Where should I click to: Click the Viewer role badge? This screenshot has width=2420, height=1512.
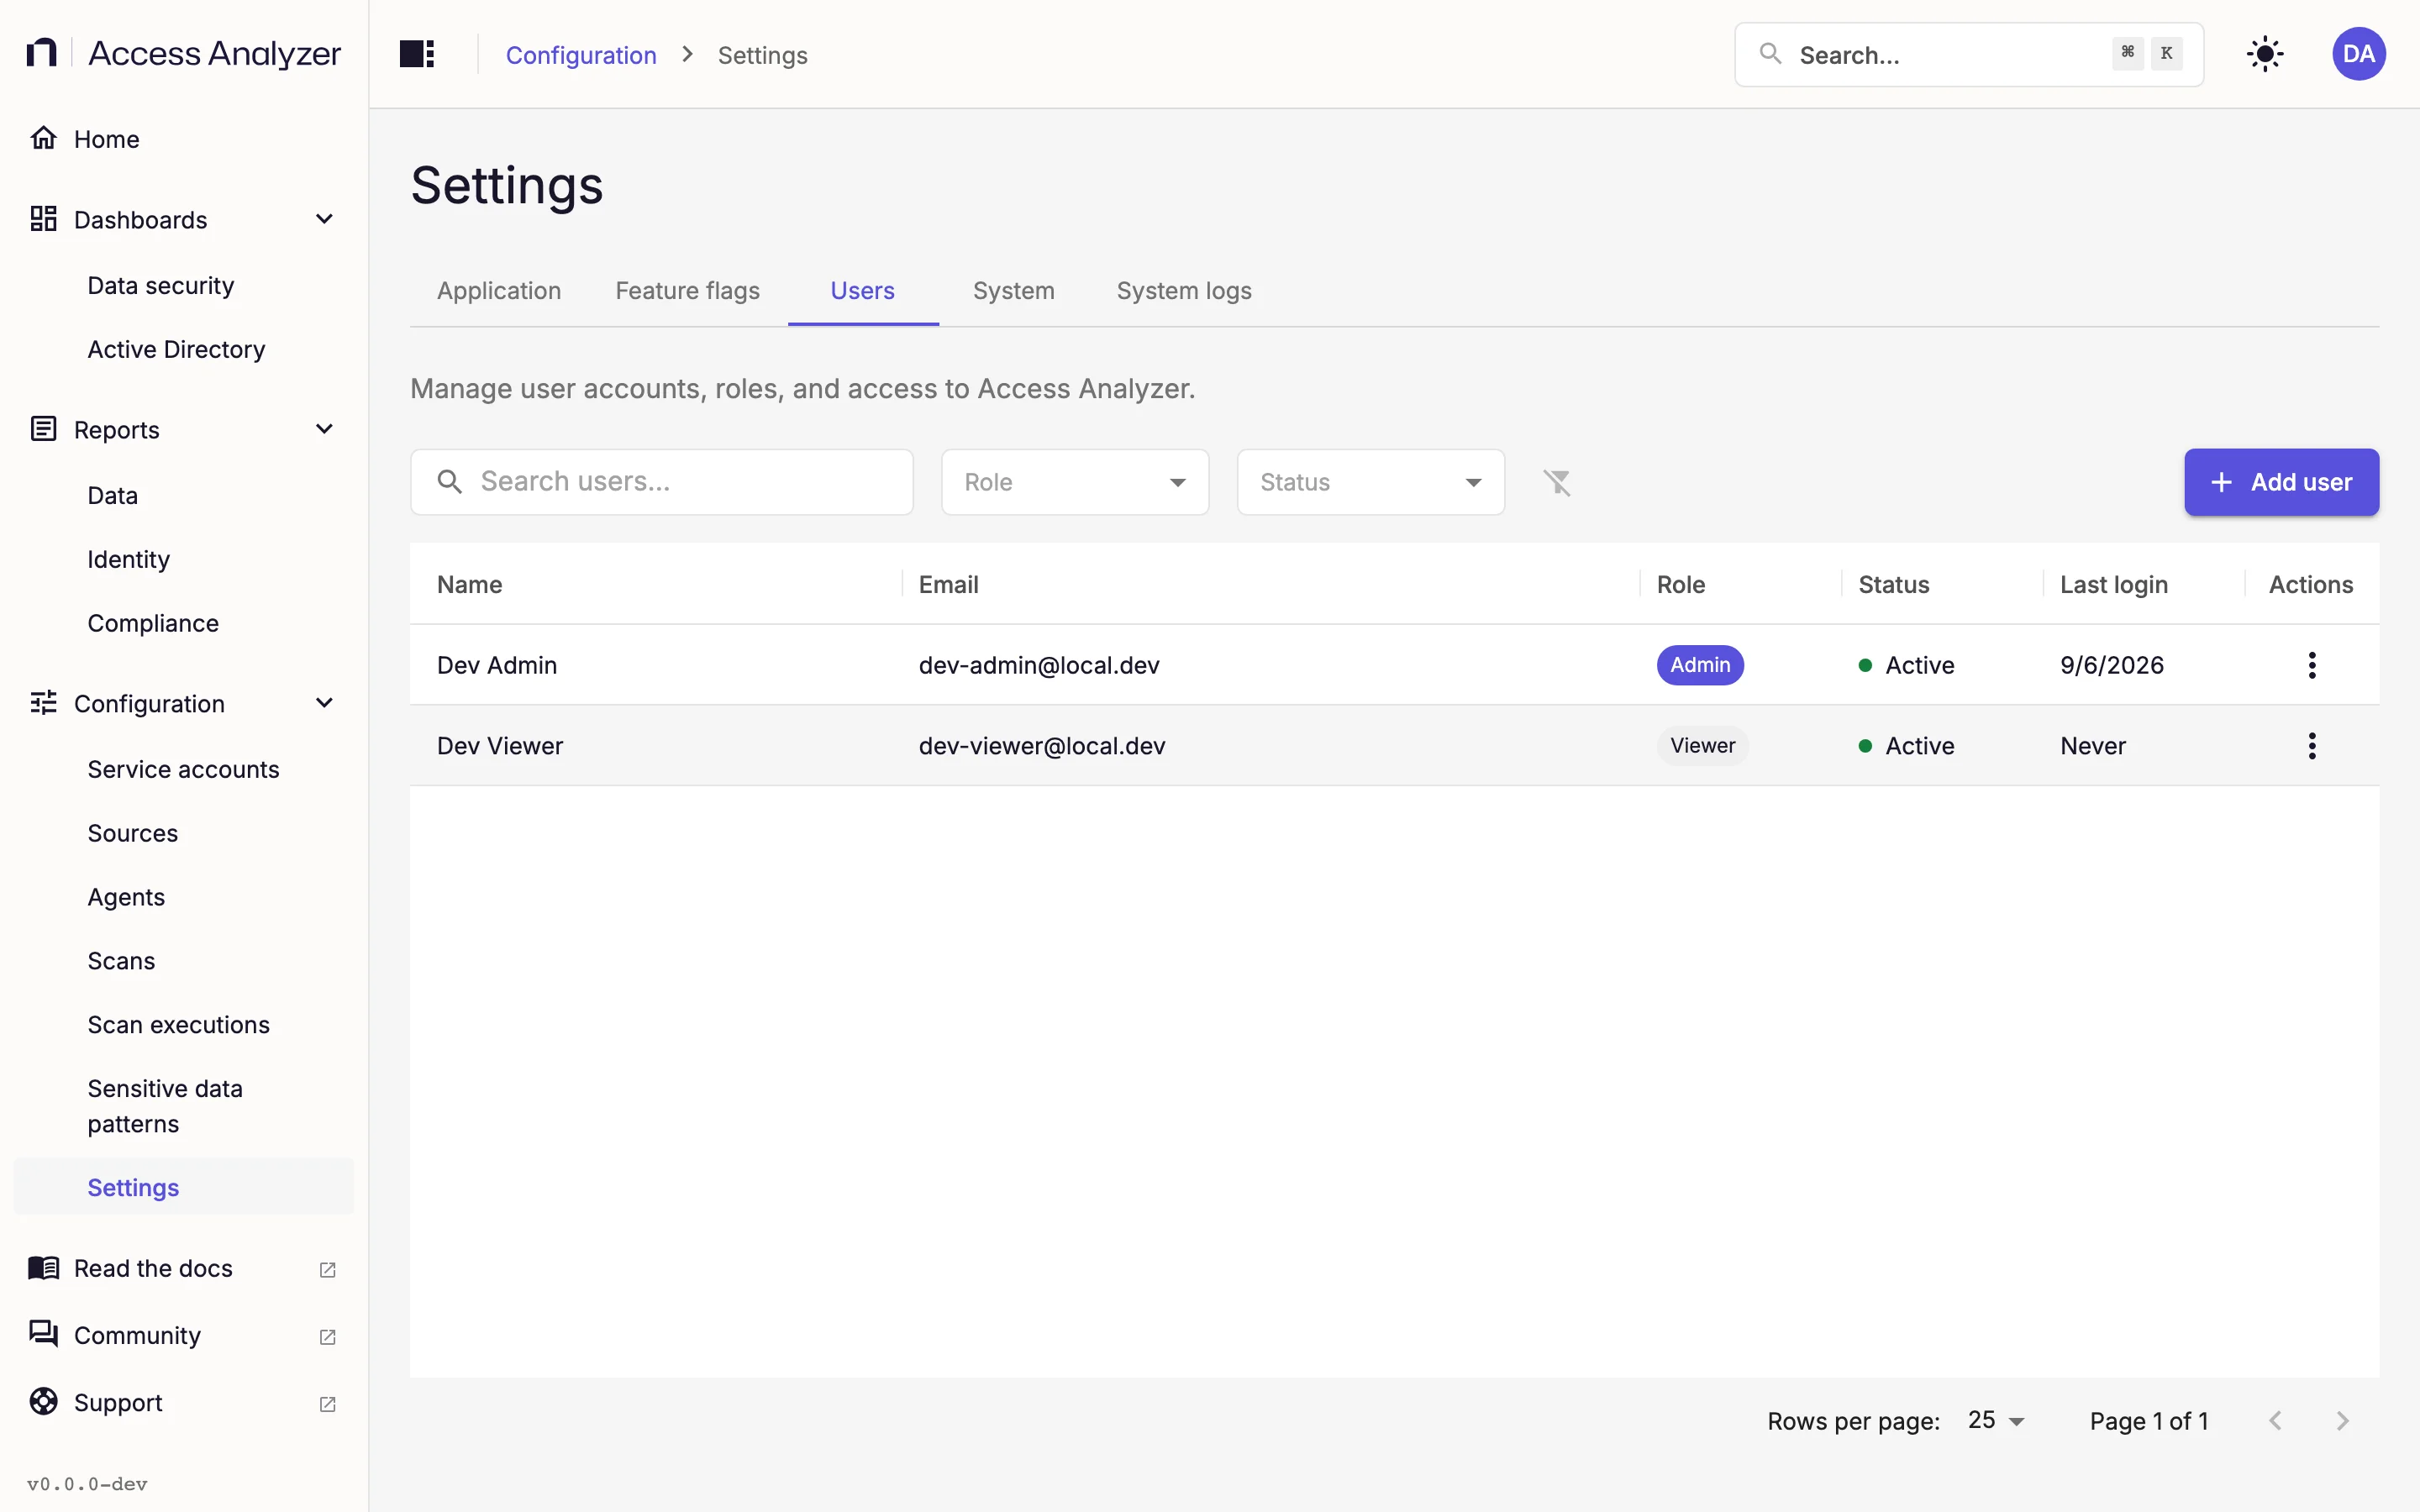pyautogui.click(x=1702, y=746)
